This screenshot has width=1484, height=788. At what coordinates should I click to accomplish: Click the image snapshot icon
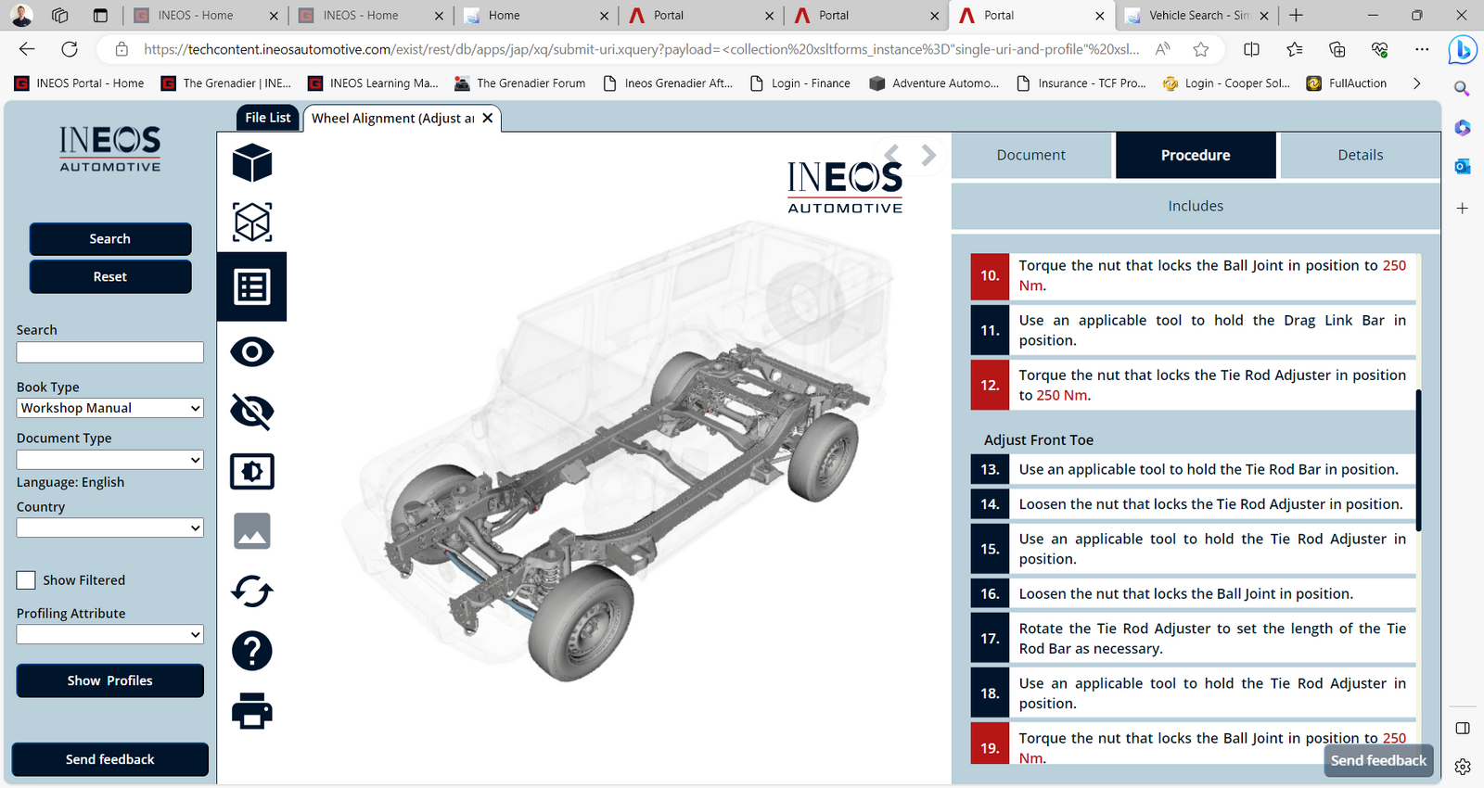tap(252, 531)
